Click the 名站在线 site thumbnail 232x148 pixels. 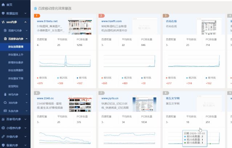[209, 26]
